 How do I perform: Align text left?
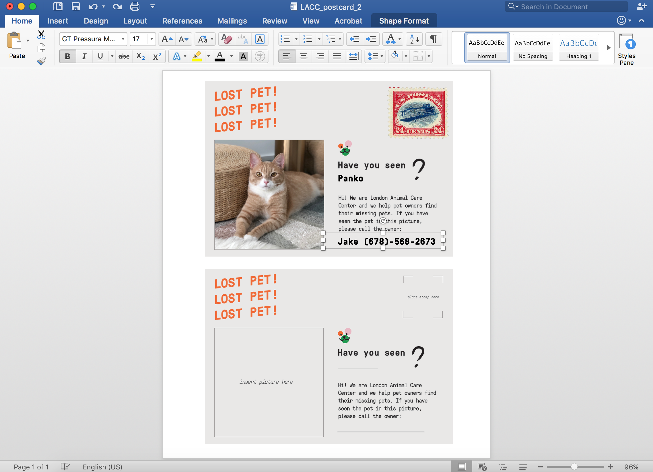287,56
